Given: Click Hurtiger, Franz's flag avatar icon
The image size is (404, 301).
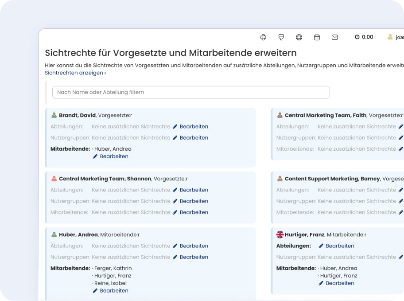Looking at the screenshot, I should point(280,235).
